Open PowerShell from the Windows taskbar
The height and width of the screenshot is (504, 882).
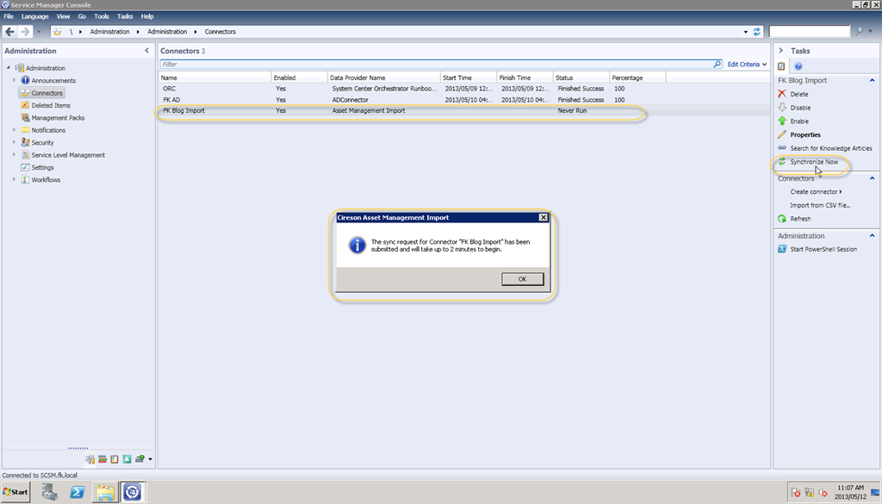click(77, 492)
